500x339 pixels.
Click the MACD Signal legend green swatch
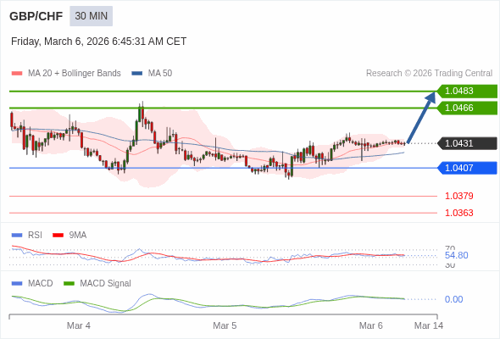69,284
